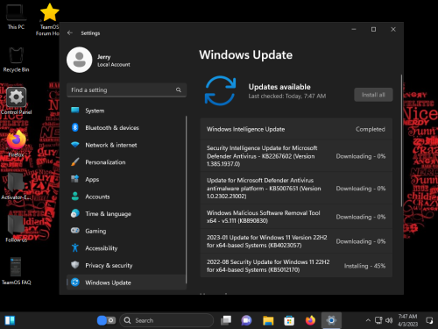Screen dimensions: 438x329
Task: Open the Control Panel desktop icon
Action: (x=16, y=101)
